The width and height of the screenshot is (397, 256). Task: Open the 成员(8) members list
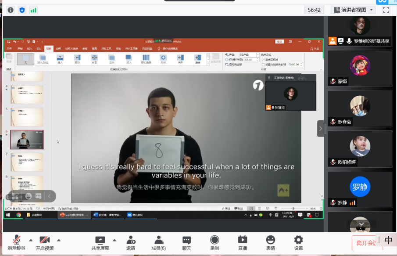(x=158, y=243)
